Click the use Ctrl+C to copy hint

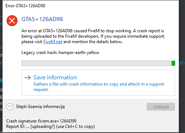click(x=75, y=126)
